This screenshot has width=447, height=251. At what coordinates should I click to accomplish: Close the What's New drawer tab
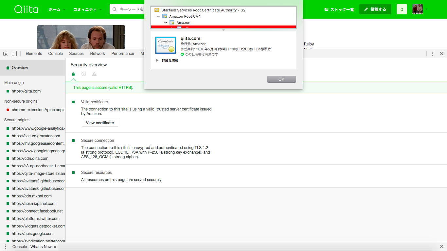[x=55, y=247]
